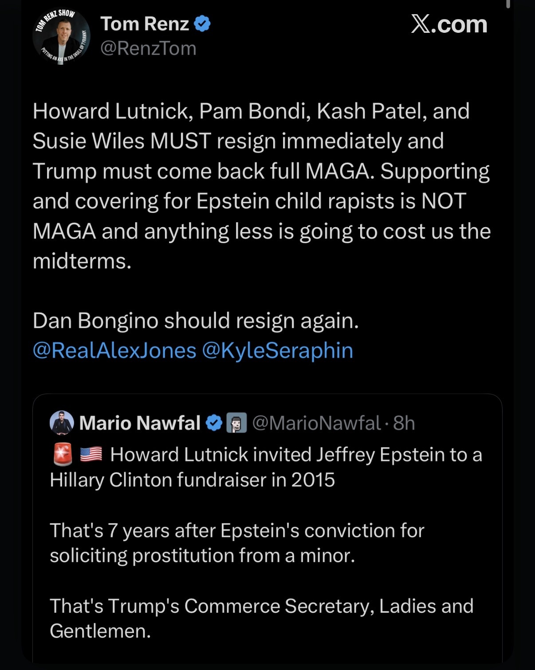This screenshot has height=670, width=535.
Task: Click the "Dan Bongino should resign again" line
Action: 196,320
